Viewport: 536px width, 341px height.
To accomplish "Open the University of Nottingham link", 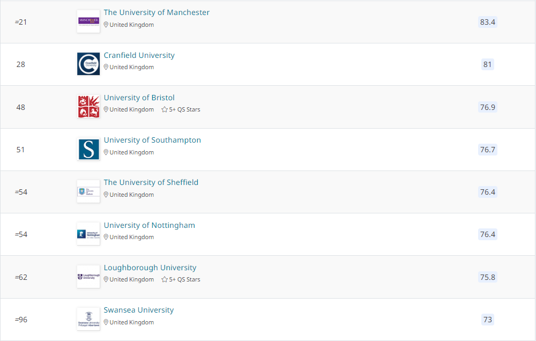I will click(x=150, y=225).
